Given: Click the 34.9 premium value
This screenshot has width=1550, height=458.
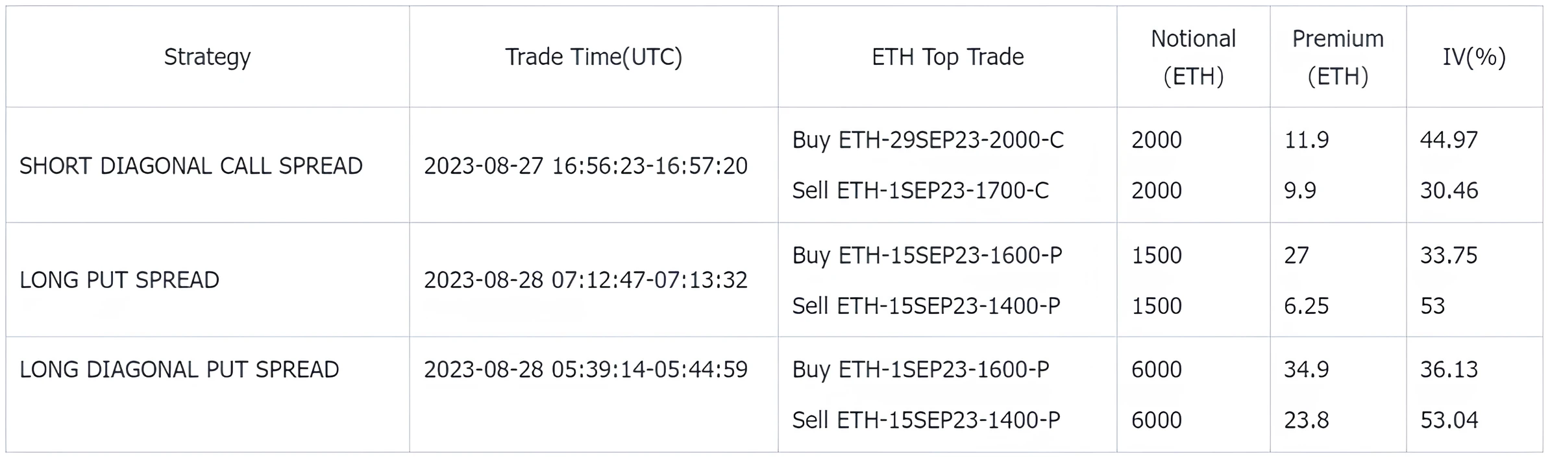Looking at the screenshot, I should [1306, 370].
